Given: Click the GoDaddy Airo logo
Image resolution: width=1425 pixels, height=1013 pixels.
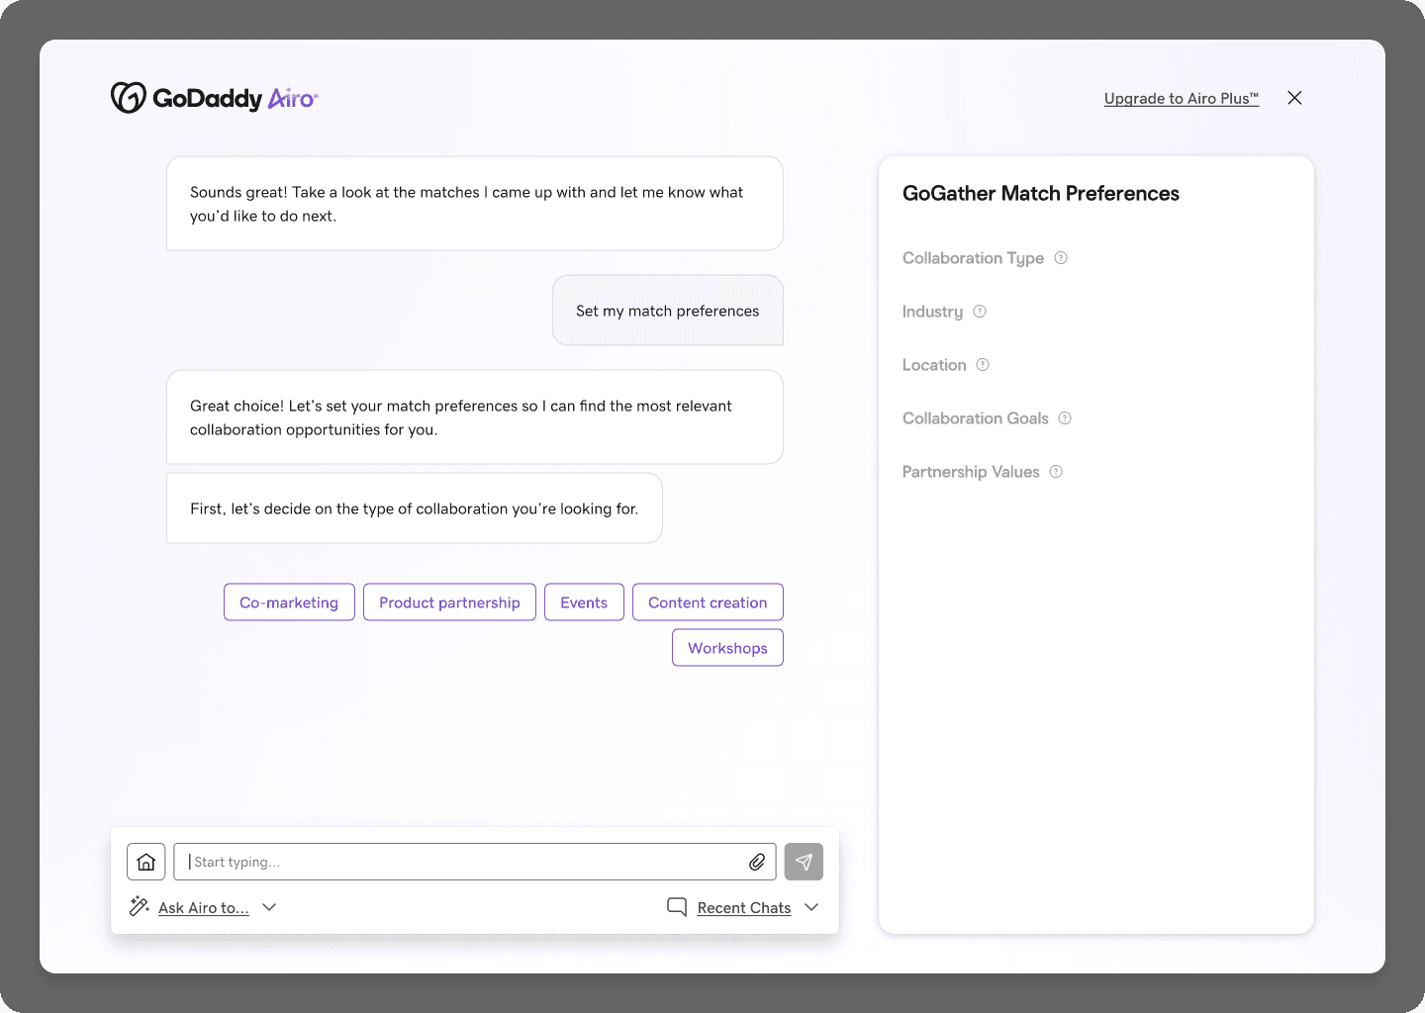Looking at the screenshot, I should click(x=214, y=98).
